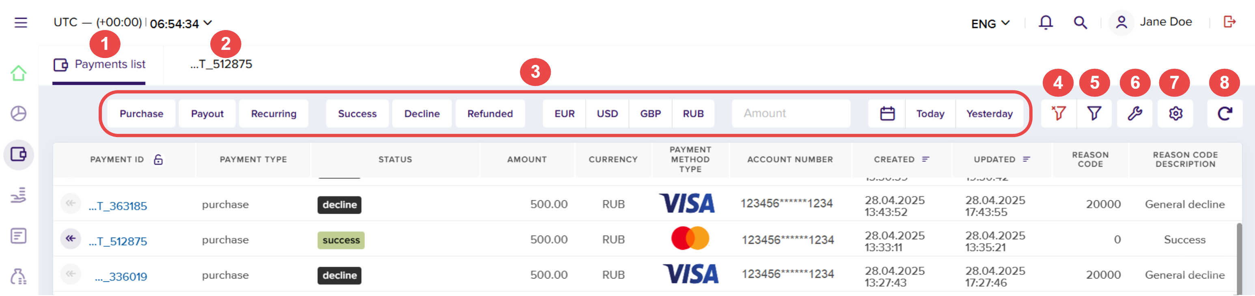
Task: Open the notifications bell
Action: pyautogui.click(x=1046, y=22)
